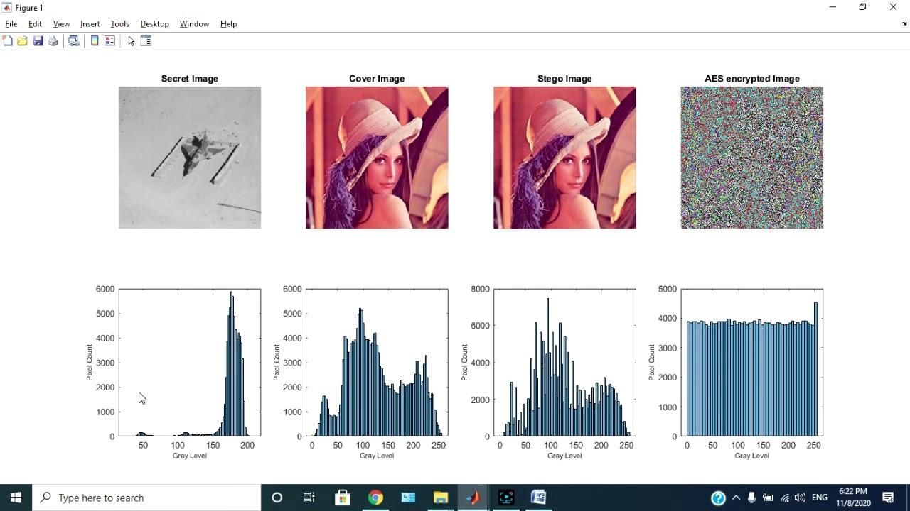The width and height of the screenshot is (910, 511).
Task: Switch the ENG input language indicator
Action: tap(820, 498)
